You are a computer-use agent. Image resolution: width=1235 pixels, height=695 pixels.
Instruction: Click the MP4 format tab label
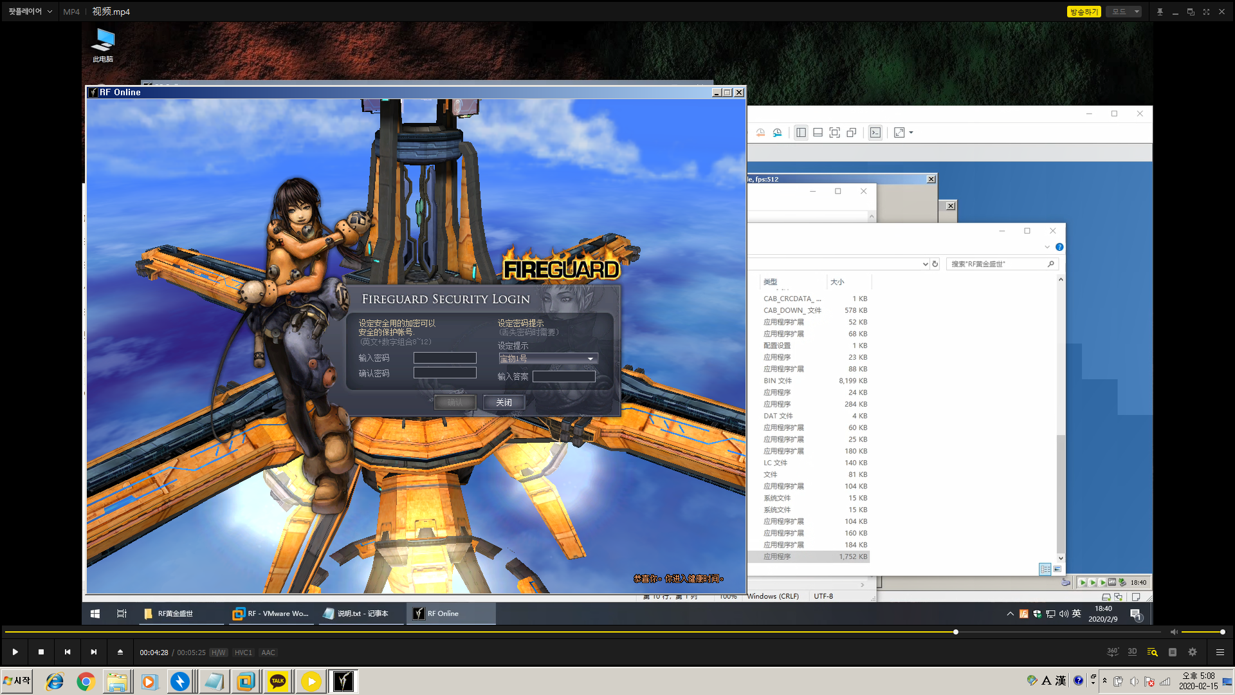click(x=71, y=12)
